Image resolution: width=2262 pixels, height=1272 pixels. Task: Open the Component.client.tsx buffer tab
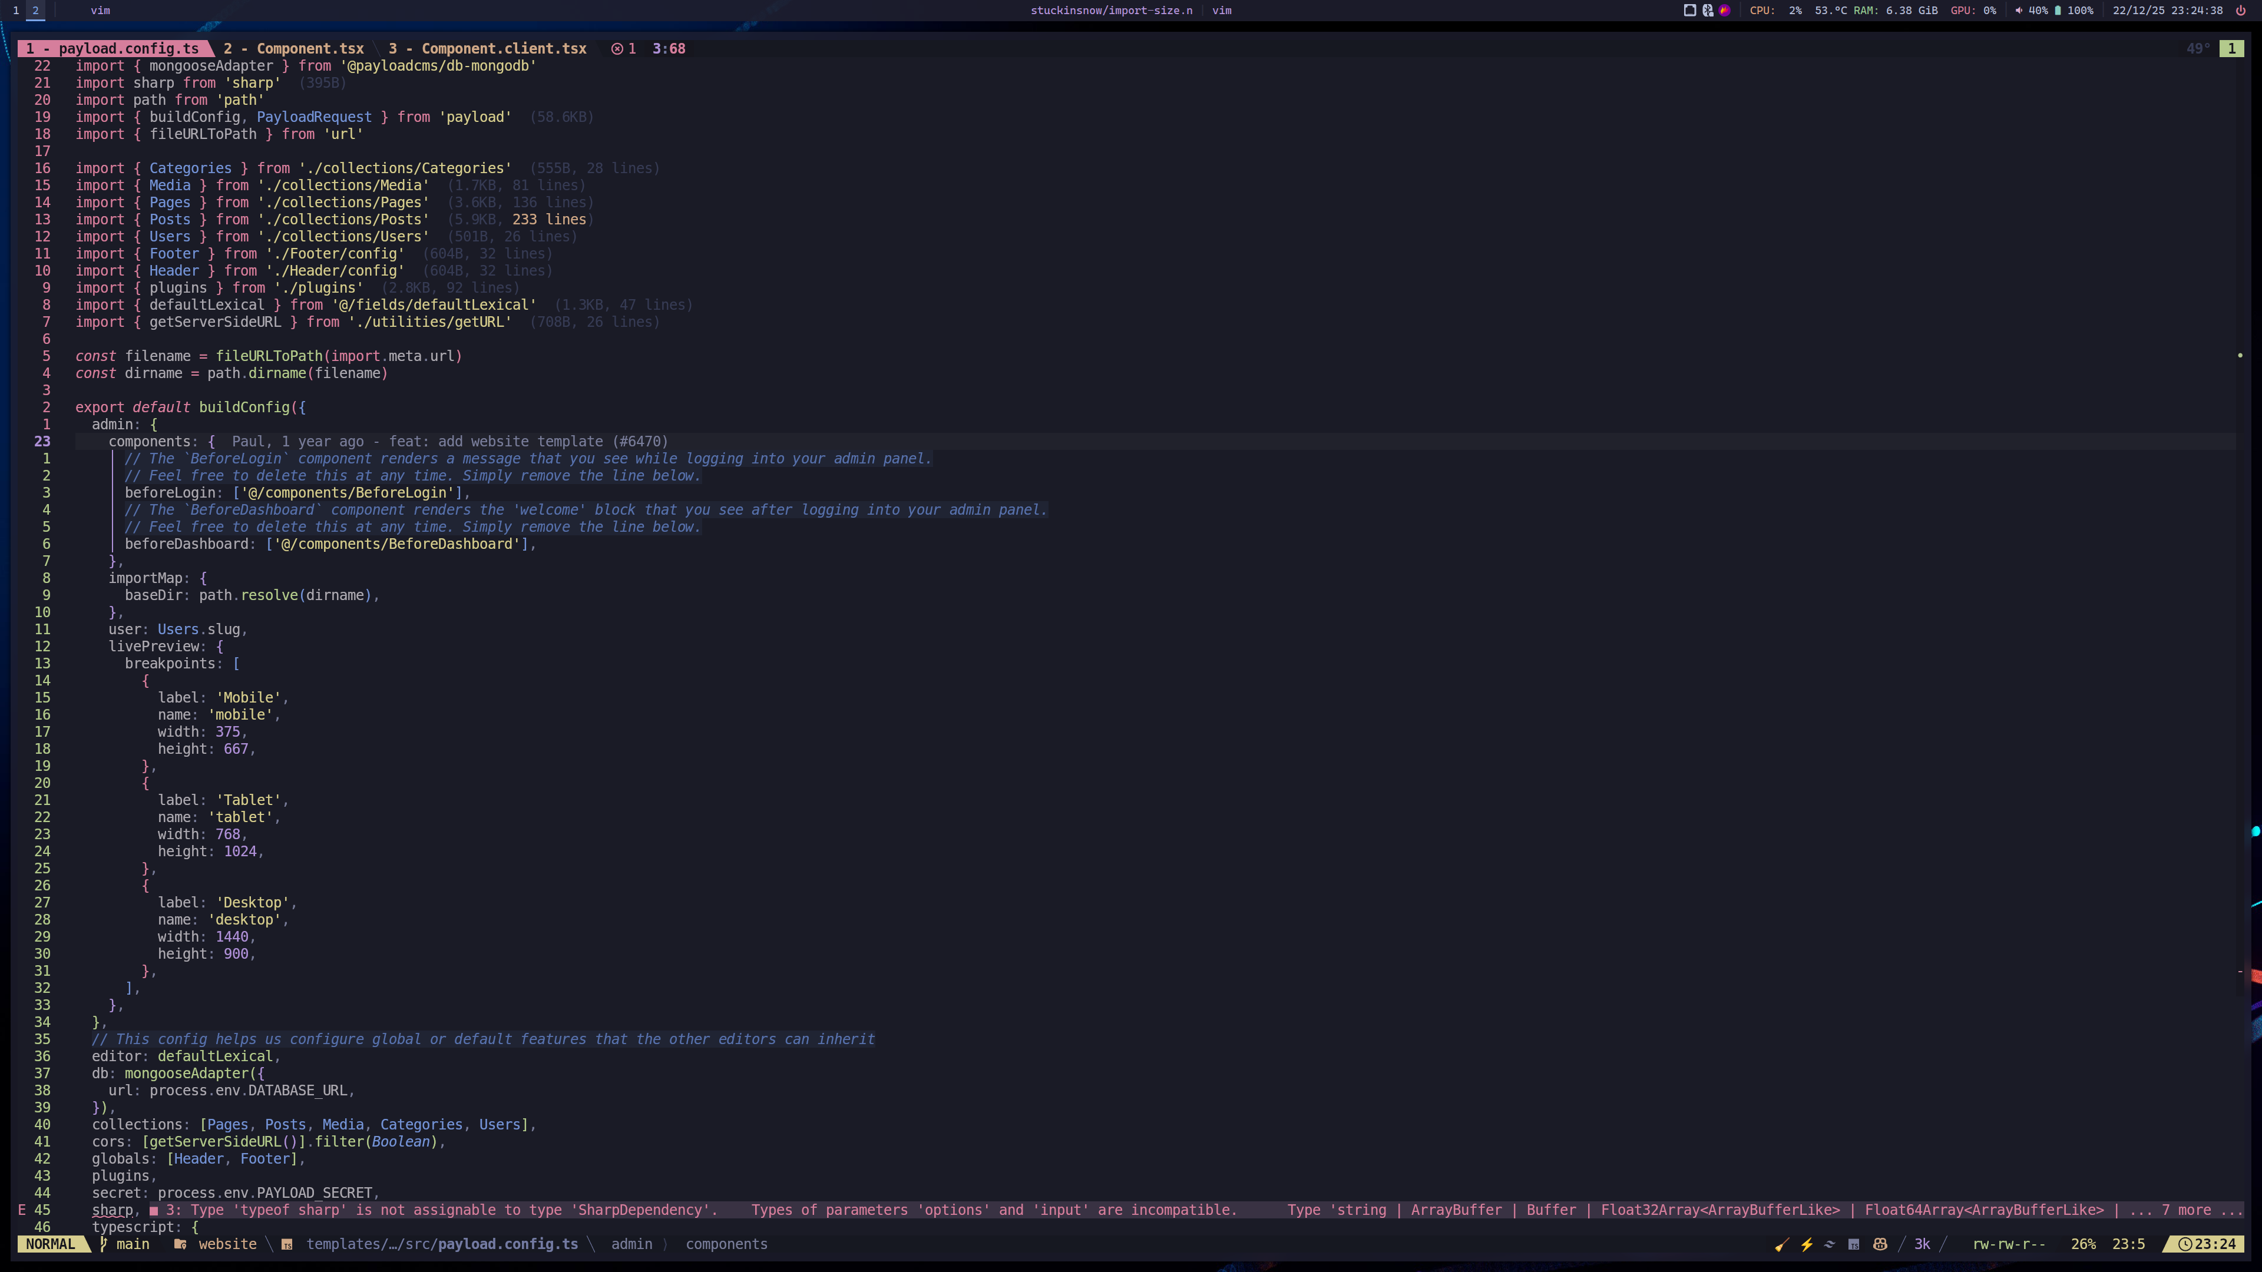[488, 49]
